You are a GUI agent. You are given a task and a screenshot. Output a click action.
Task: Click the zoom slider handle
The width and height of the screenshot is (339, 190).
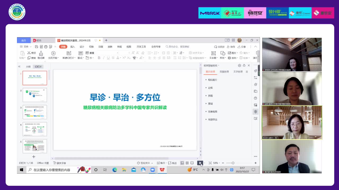click(x=233, y=163)
